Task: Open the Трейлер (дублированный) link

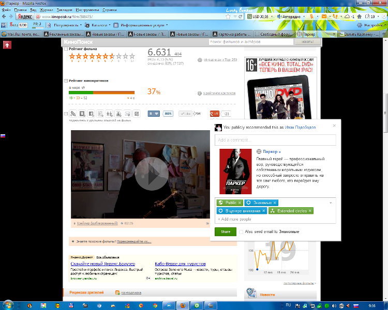Action: coord(97,223)
